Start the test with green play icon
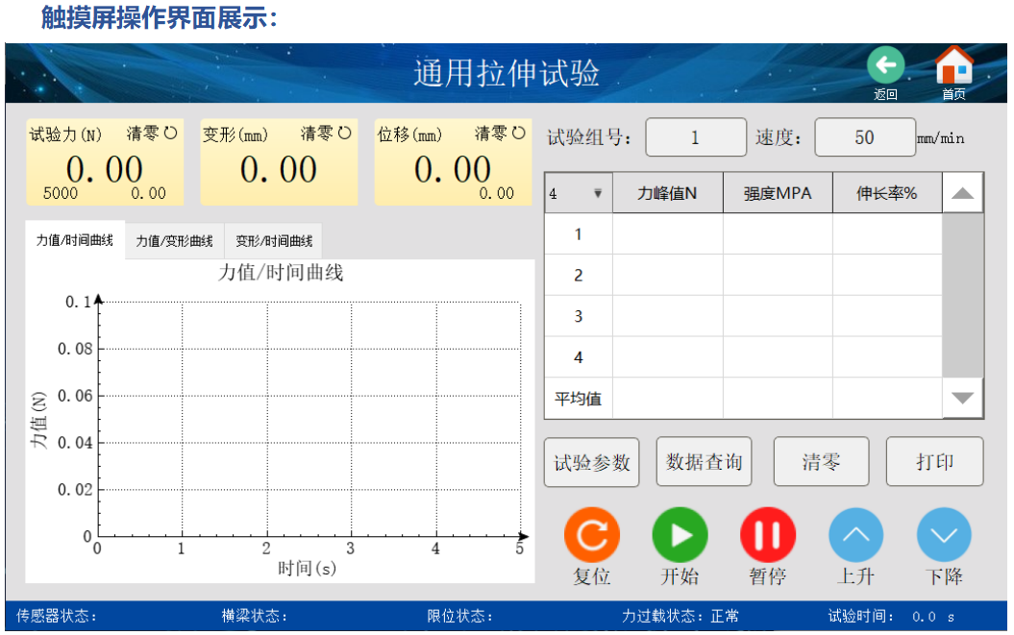This screenshot has height=635, width=1014. (x=680, y=535)
